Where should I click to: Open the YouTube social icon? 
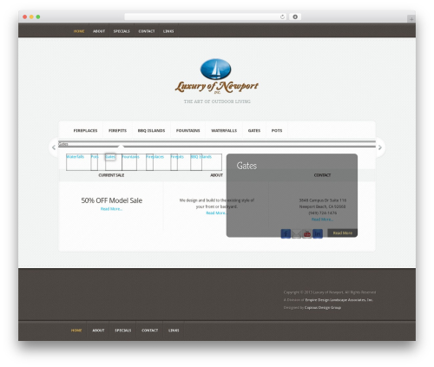(x=307, y=233)
